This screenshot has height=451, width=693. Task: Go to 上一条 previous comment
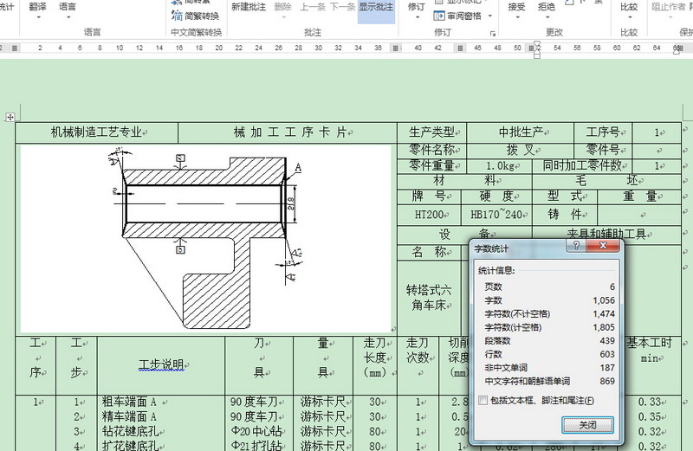coord(313,7)
